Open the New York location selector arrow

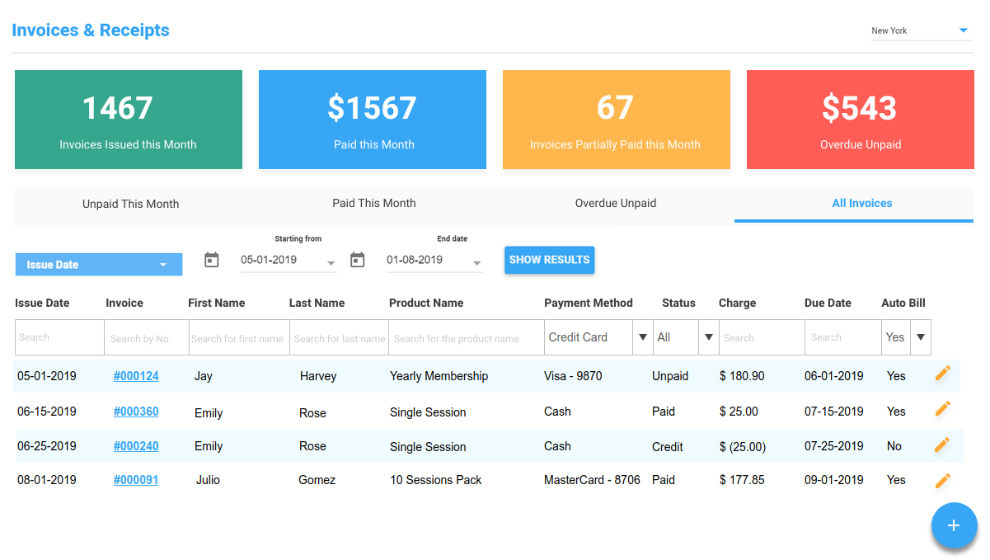[963, 31]
